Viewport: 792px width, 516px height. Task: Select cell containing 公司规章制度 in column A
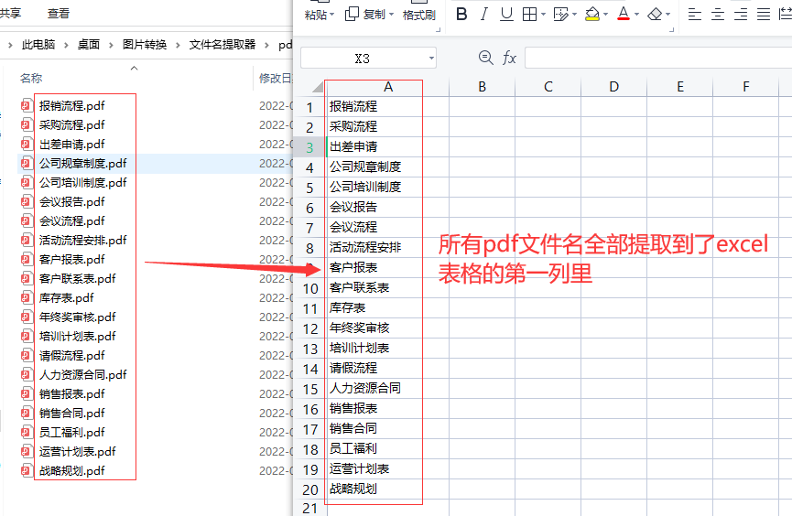click(x=388, y=167)
